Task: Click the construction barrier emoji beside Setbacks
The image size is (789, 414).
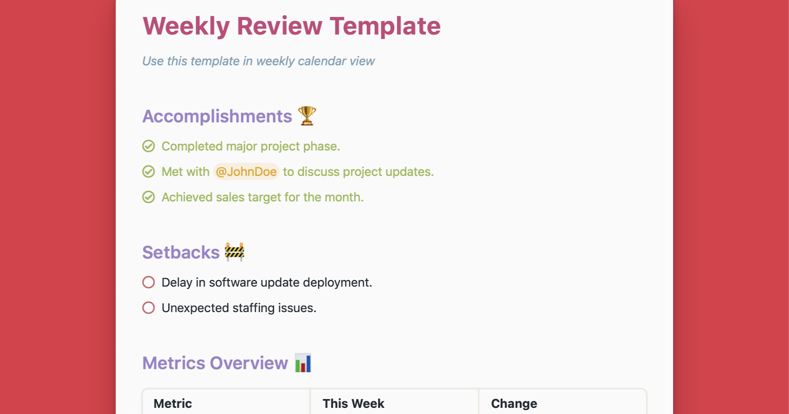Action: [234, 252]
